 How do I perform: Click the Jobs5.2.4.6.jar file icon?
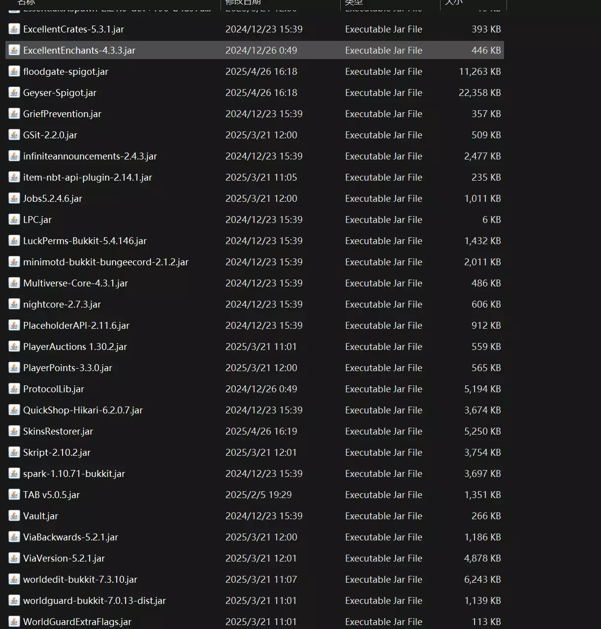14,198
